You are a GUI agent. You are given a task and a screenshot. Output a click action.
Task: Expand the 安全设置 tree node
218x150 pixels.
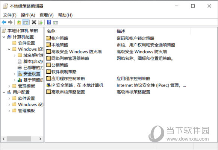point(14,74)
